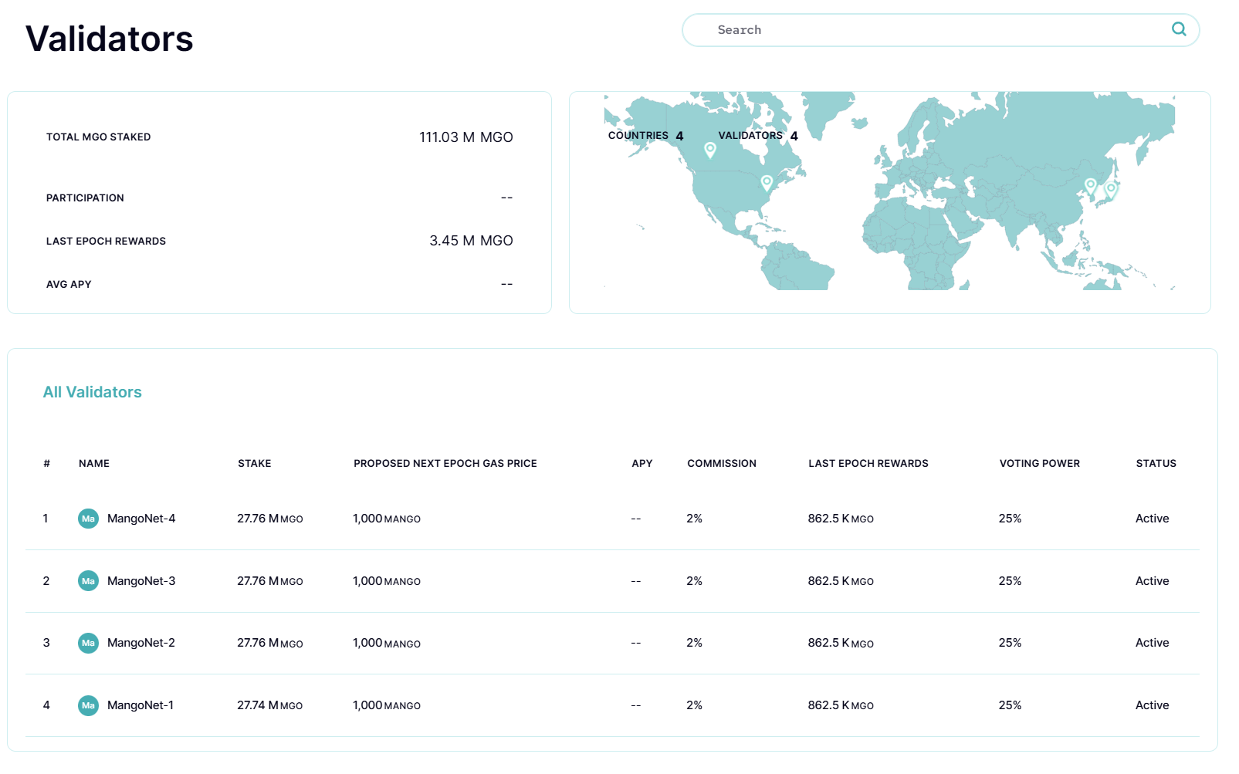Click the Validators page title

pos(109,39)
